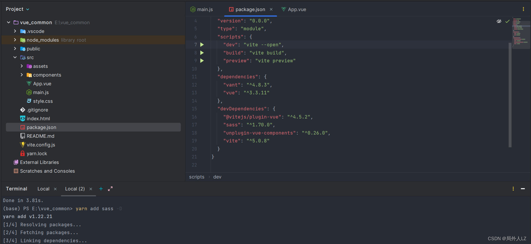Add a new terminal tab

point(101,189)
